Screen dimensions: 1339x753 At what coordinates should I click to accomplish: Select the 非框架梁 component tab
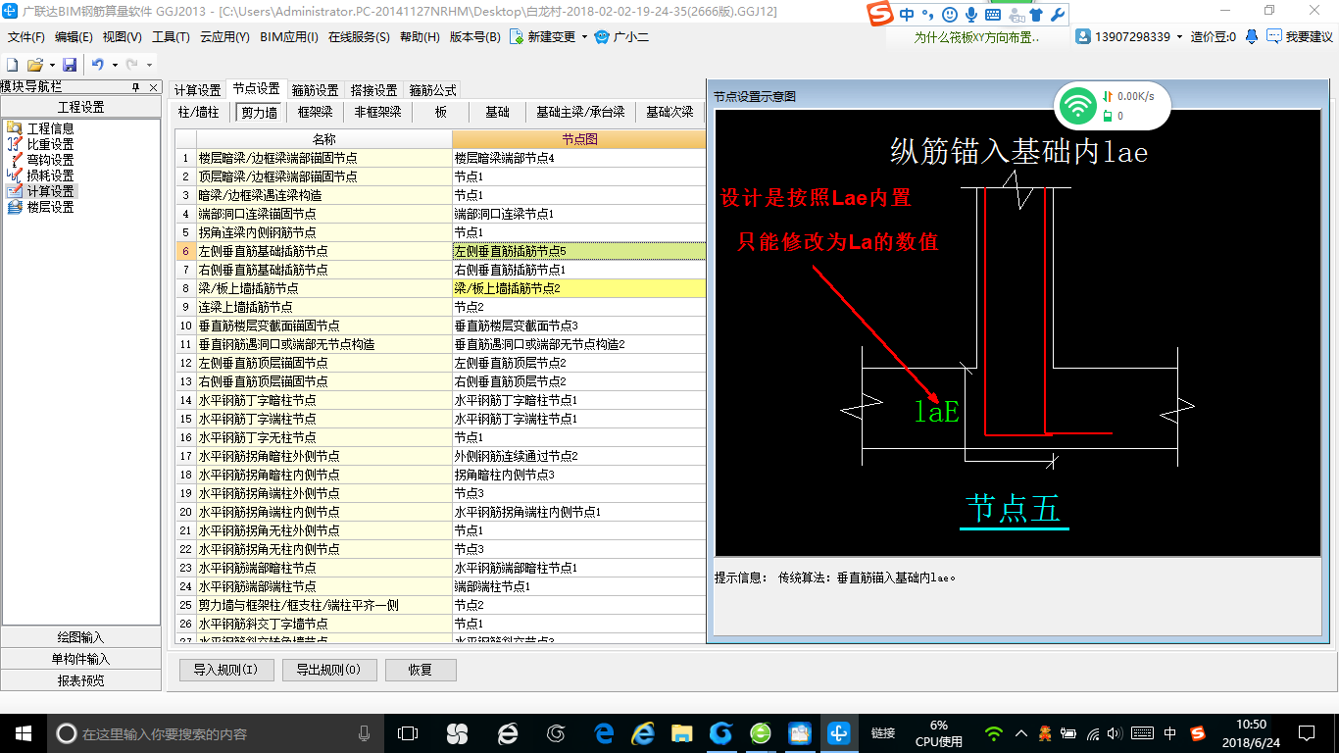tap(378, 113)
